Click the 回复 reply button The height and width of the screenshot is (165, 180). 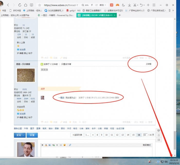32,135
